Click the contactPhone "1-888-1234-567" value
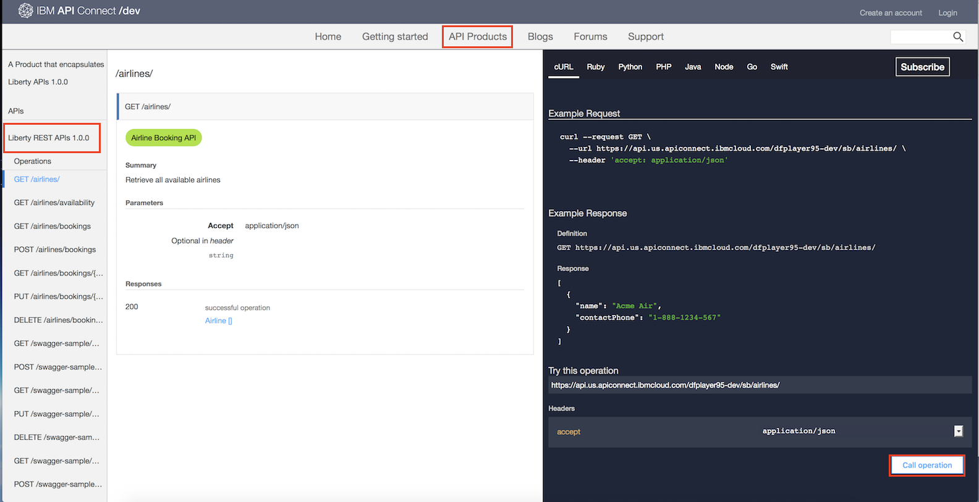This screenshot has height=502, width=979. pos(684,317)
